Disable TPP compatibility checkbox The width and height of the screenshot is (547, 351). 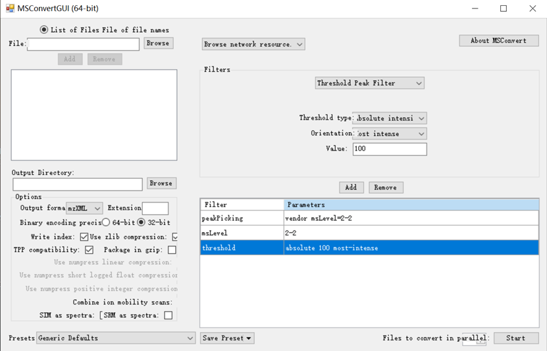pos(89,250)
